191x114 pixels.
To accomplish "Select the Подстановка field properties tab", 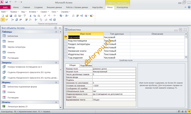I will 86,65.
